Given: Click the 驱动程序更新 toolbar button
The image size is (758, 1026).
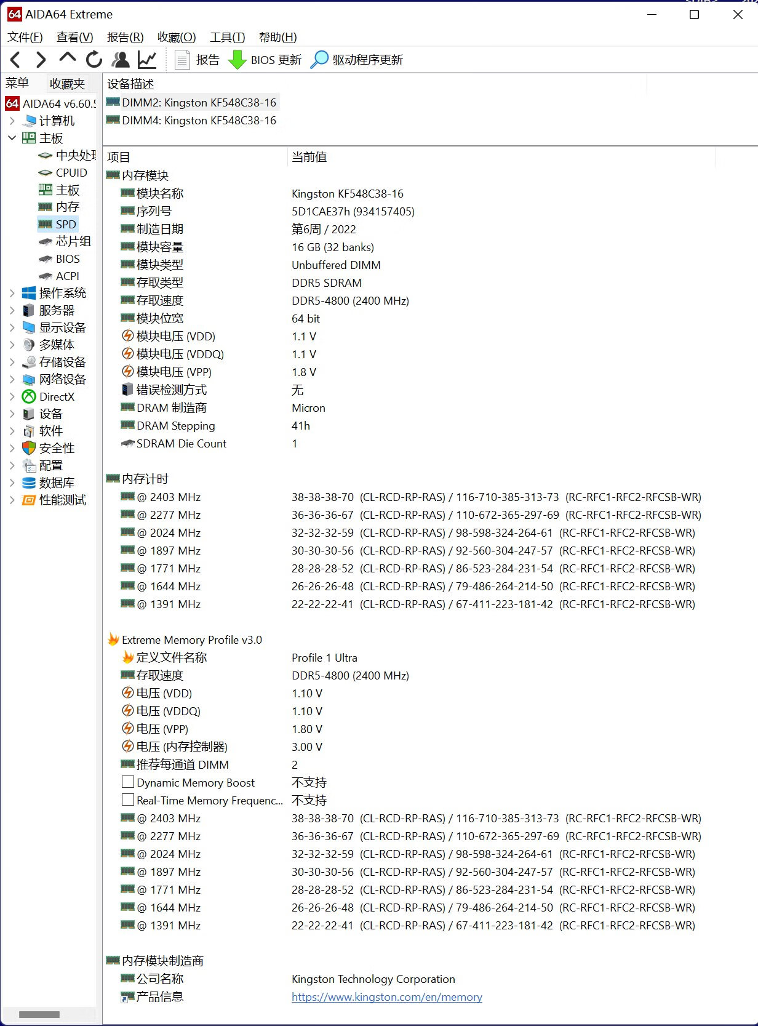Looking at the screenshot, I should coord(357,60).
